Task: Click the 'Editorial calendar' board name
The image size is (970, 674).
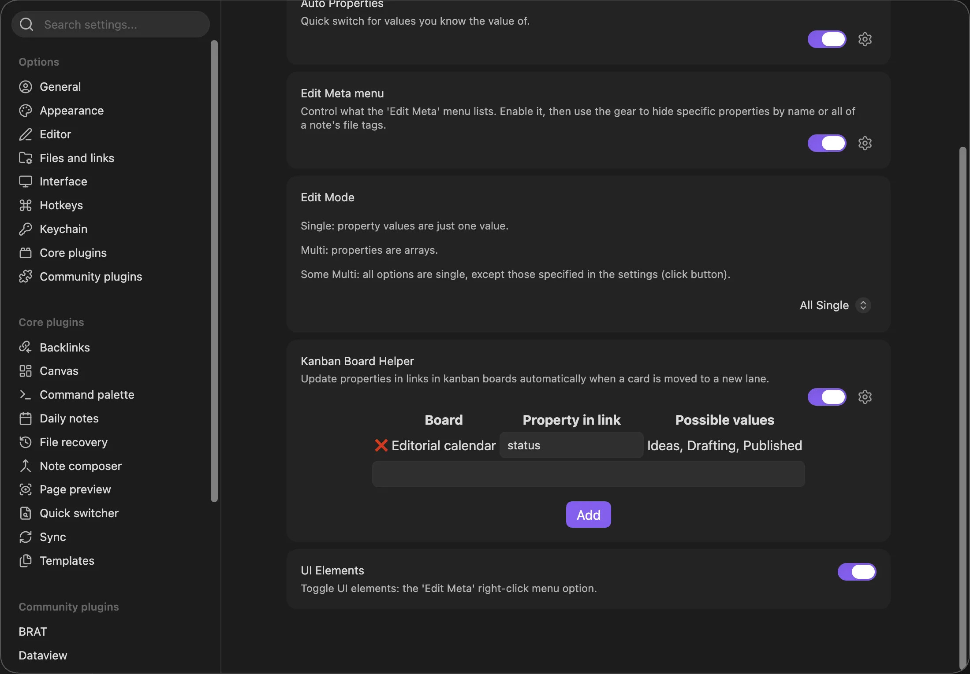Action: pos(444,445)
